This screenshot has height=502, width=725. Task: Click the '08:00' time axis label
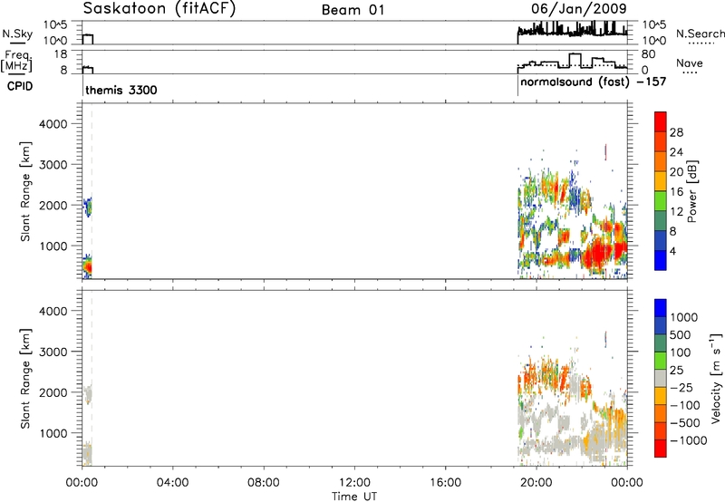pyautogui.click(x=263, y=483)
